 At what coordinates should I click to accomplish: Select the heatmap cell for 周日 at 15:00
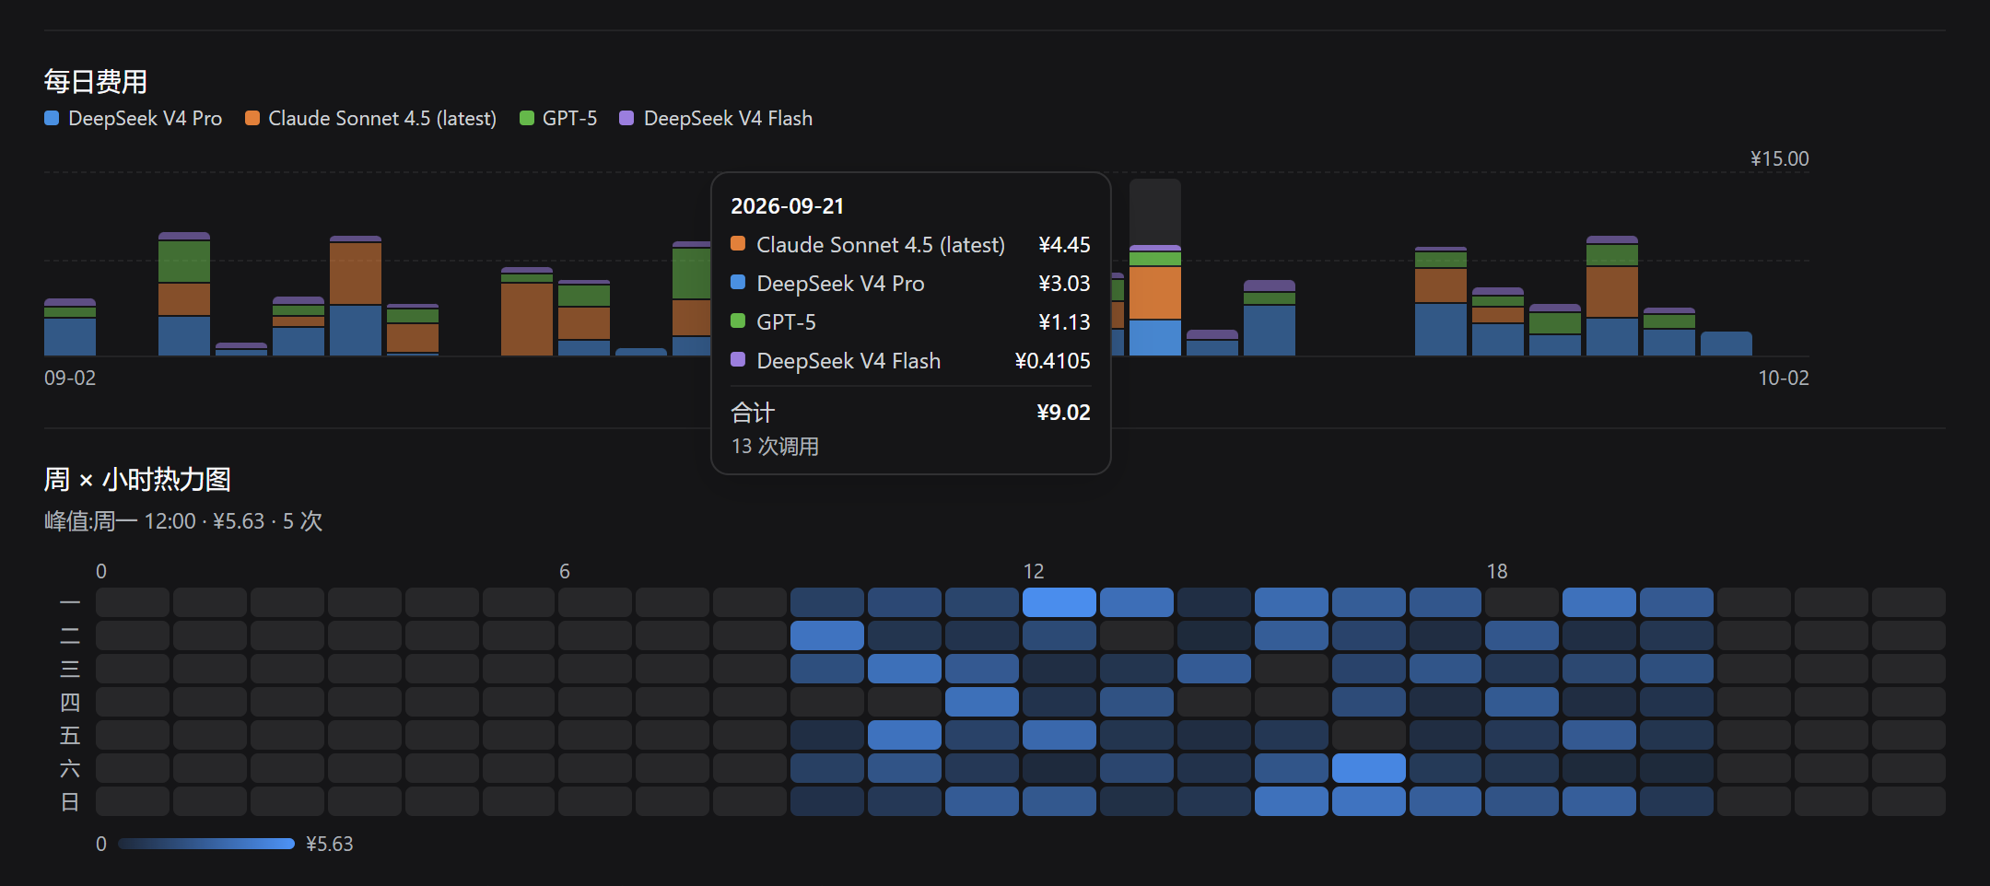[x=1292, y=801]
